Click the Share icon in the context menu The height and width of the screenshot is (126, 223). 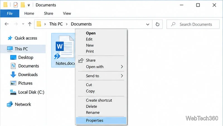[81, 60]
